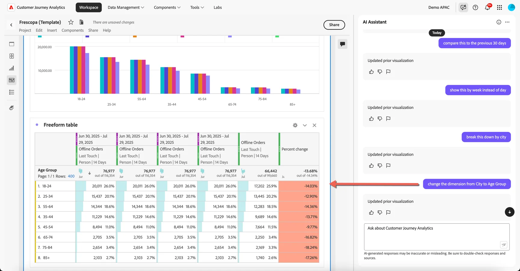Viewport: 520px width, 271px height.
Task: Click the Adobe logo icon
Action: pos(11,8)
